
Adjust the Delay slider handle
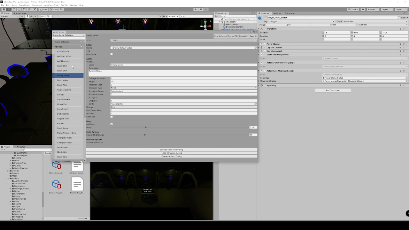pos(146,127)
